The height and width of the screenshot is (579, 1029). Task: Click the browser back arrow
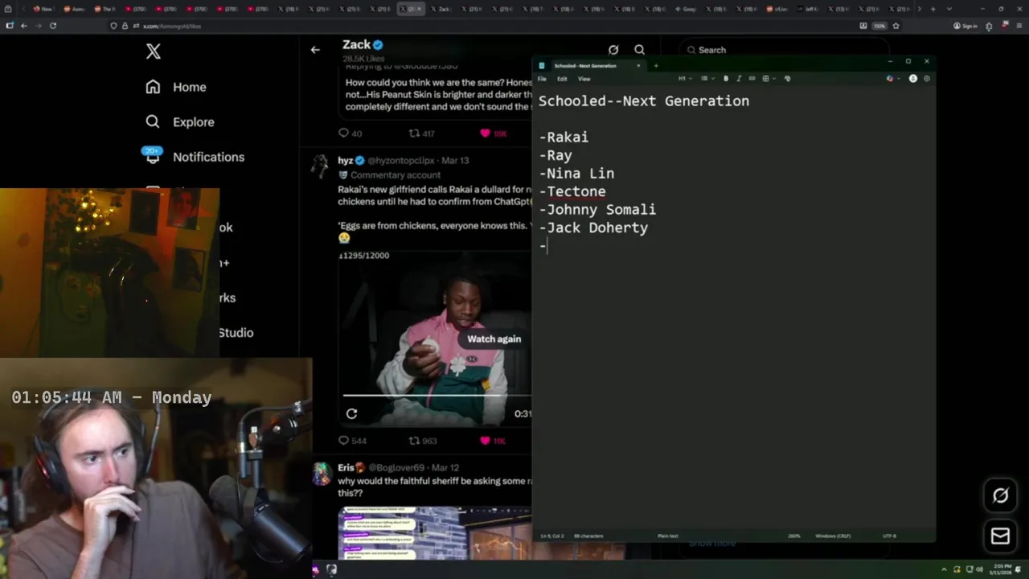[24, 26]
